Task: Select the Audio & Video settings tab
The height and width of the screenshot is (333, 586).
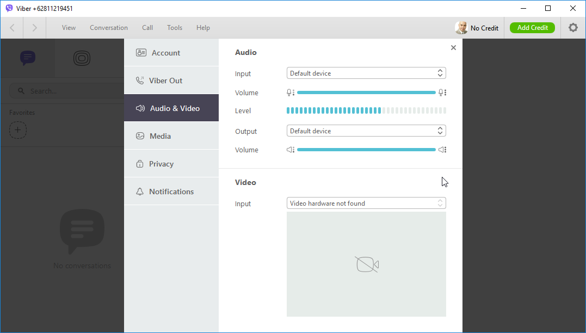Action: coord(171,108)
